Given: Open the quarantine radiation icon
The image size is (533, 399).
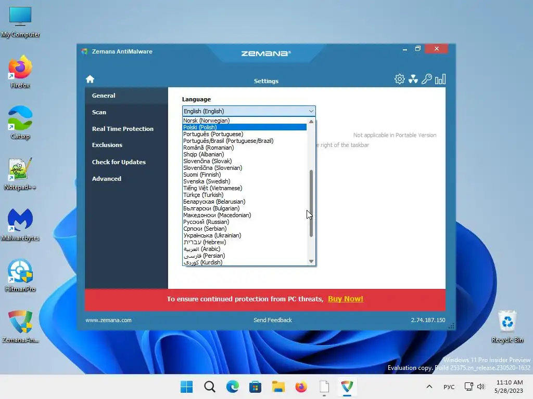Looking at the screenshot, I should pos(413,79).
